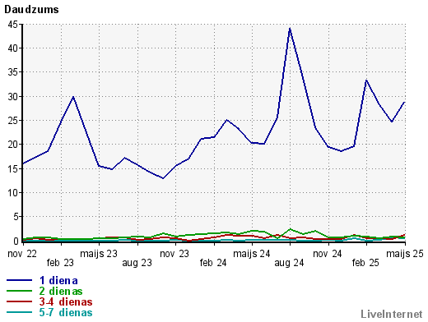This screenshot has height=322, width=428.
Task: Click the blue line peak at aug 24
Action: click(x=290, y=29)
